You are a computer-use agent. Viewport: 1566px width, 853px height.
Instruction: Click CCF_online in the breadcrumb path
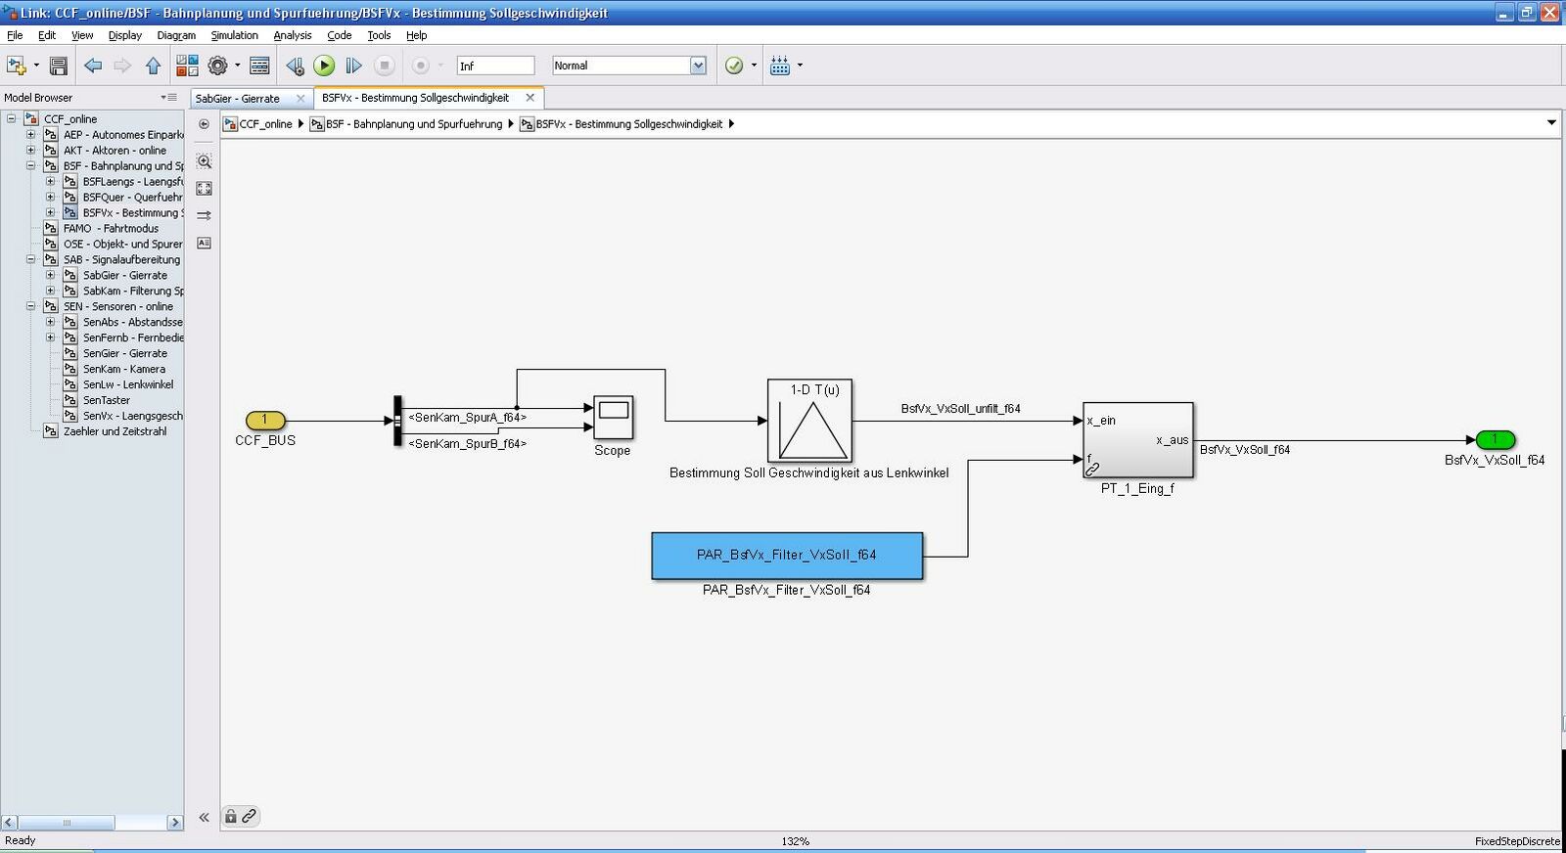[x=265, y=124]
